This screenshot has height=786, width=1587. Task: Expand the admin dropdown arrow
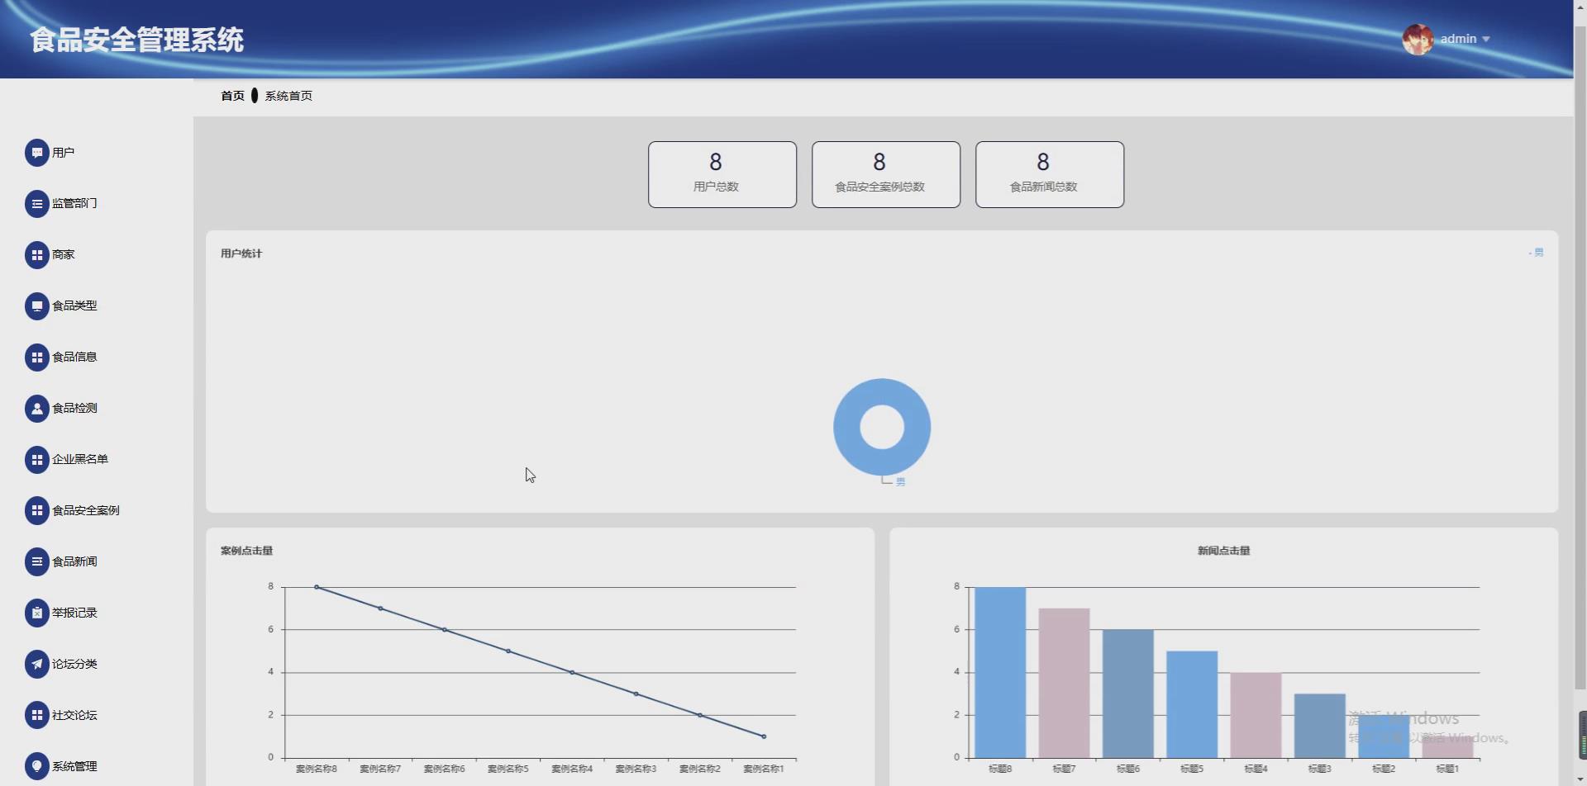click(1485, 40)
